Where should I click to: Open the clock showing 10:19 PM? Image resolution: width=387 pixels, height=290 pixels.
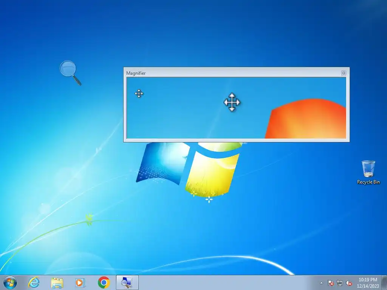tap(368, 283)
